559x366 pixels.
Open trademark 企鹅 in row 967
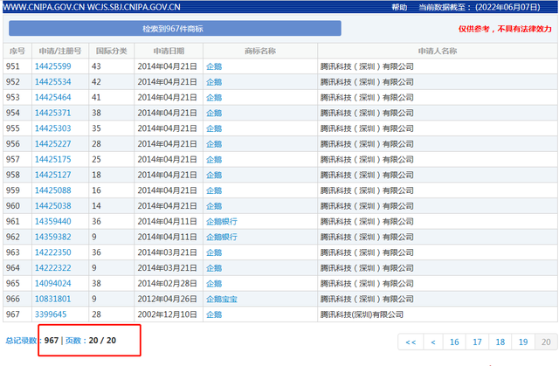[x=214, y=314]
